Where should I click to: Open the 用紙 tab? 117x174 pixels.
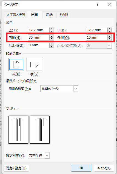pyautogui.click(x=49, y=15)
